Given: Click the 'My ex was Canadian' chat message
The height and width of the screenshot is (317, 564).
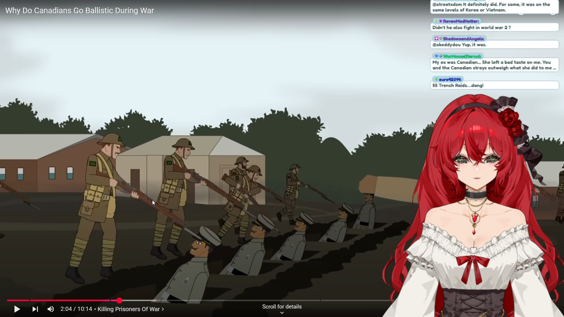Looking at the screenshot, I should click(494, 65).
